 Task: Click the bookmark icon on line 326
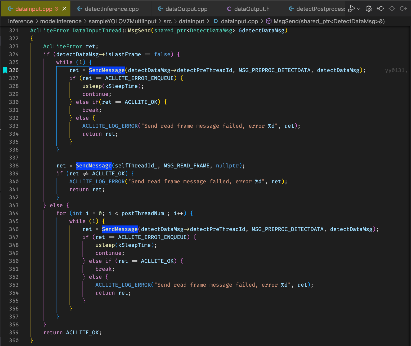click(5, 70)
